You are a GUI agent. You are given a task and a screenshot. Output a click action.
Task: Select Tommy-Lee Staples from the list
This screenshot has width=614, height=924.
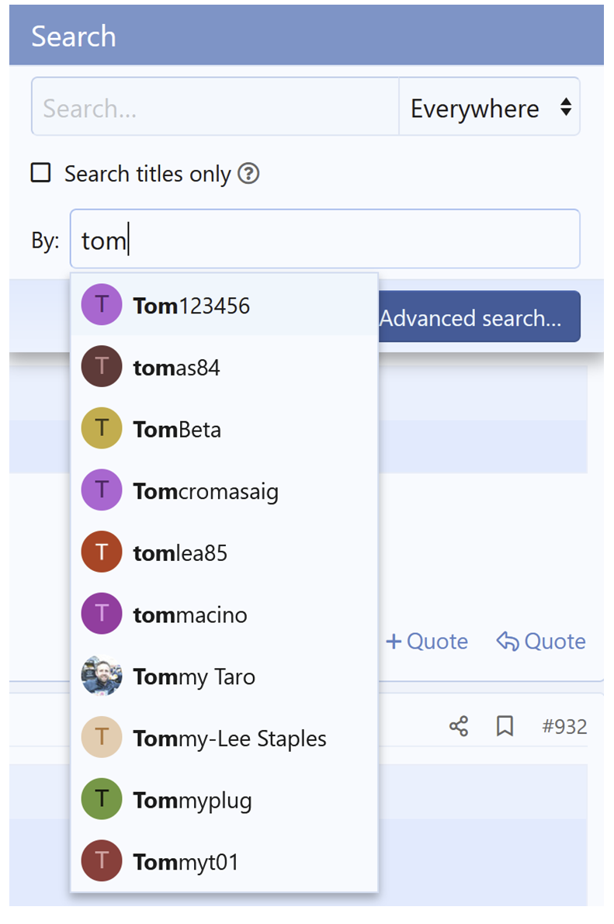coord(230,738)
